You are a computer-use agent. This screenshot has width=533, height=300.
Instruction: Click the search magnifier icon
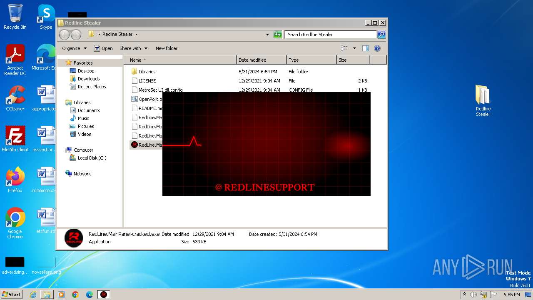coord(381,35)
